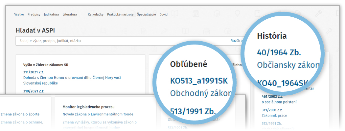Open 40/1964 Zb. under História

(279, 52)
